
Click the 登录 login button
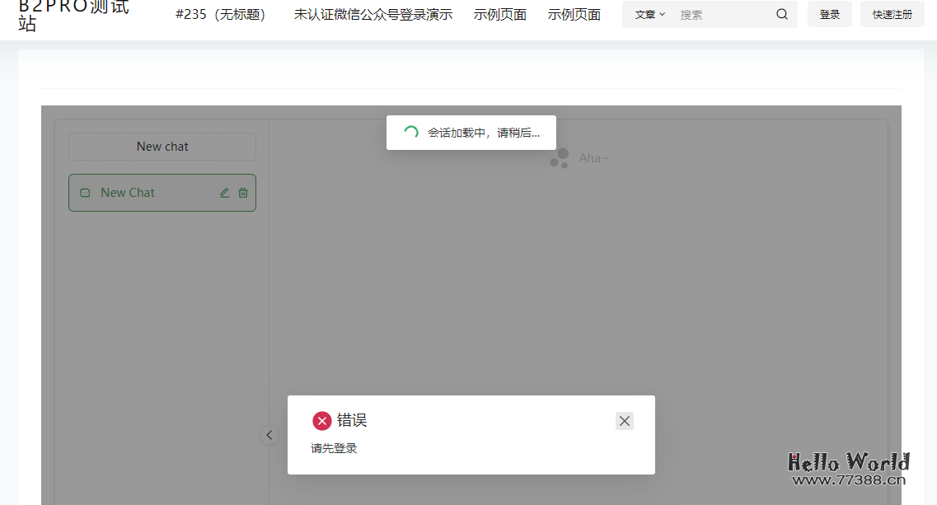coord(829,14)
